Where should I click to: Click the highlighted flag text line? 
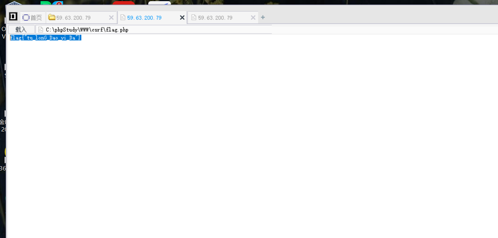point(45,38)
